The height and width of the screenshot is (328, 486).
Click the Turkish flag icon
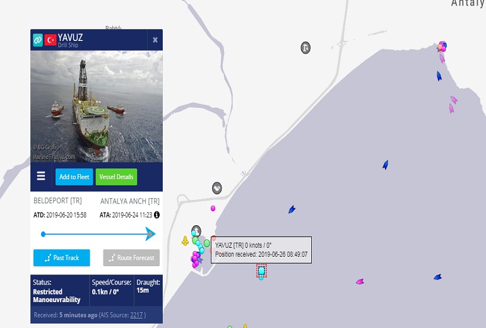pyautogui.click(x=50, y=40)
